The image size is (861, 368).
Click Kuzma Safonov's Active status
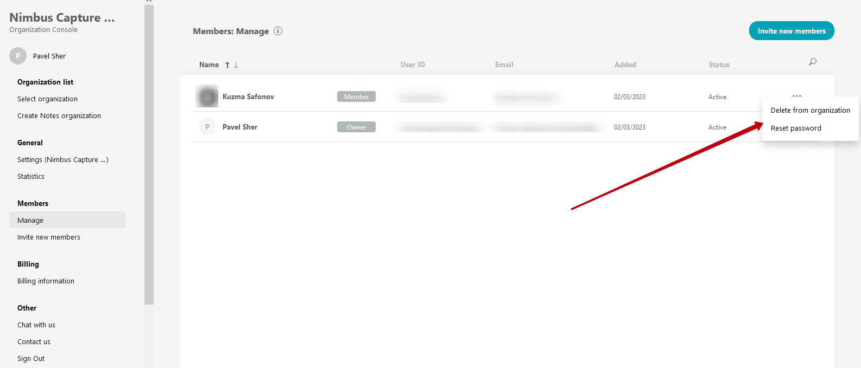[x=717, y=97]
